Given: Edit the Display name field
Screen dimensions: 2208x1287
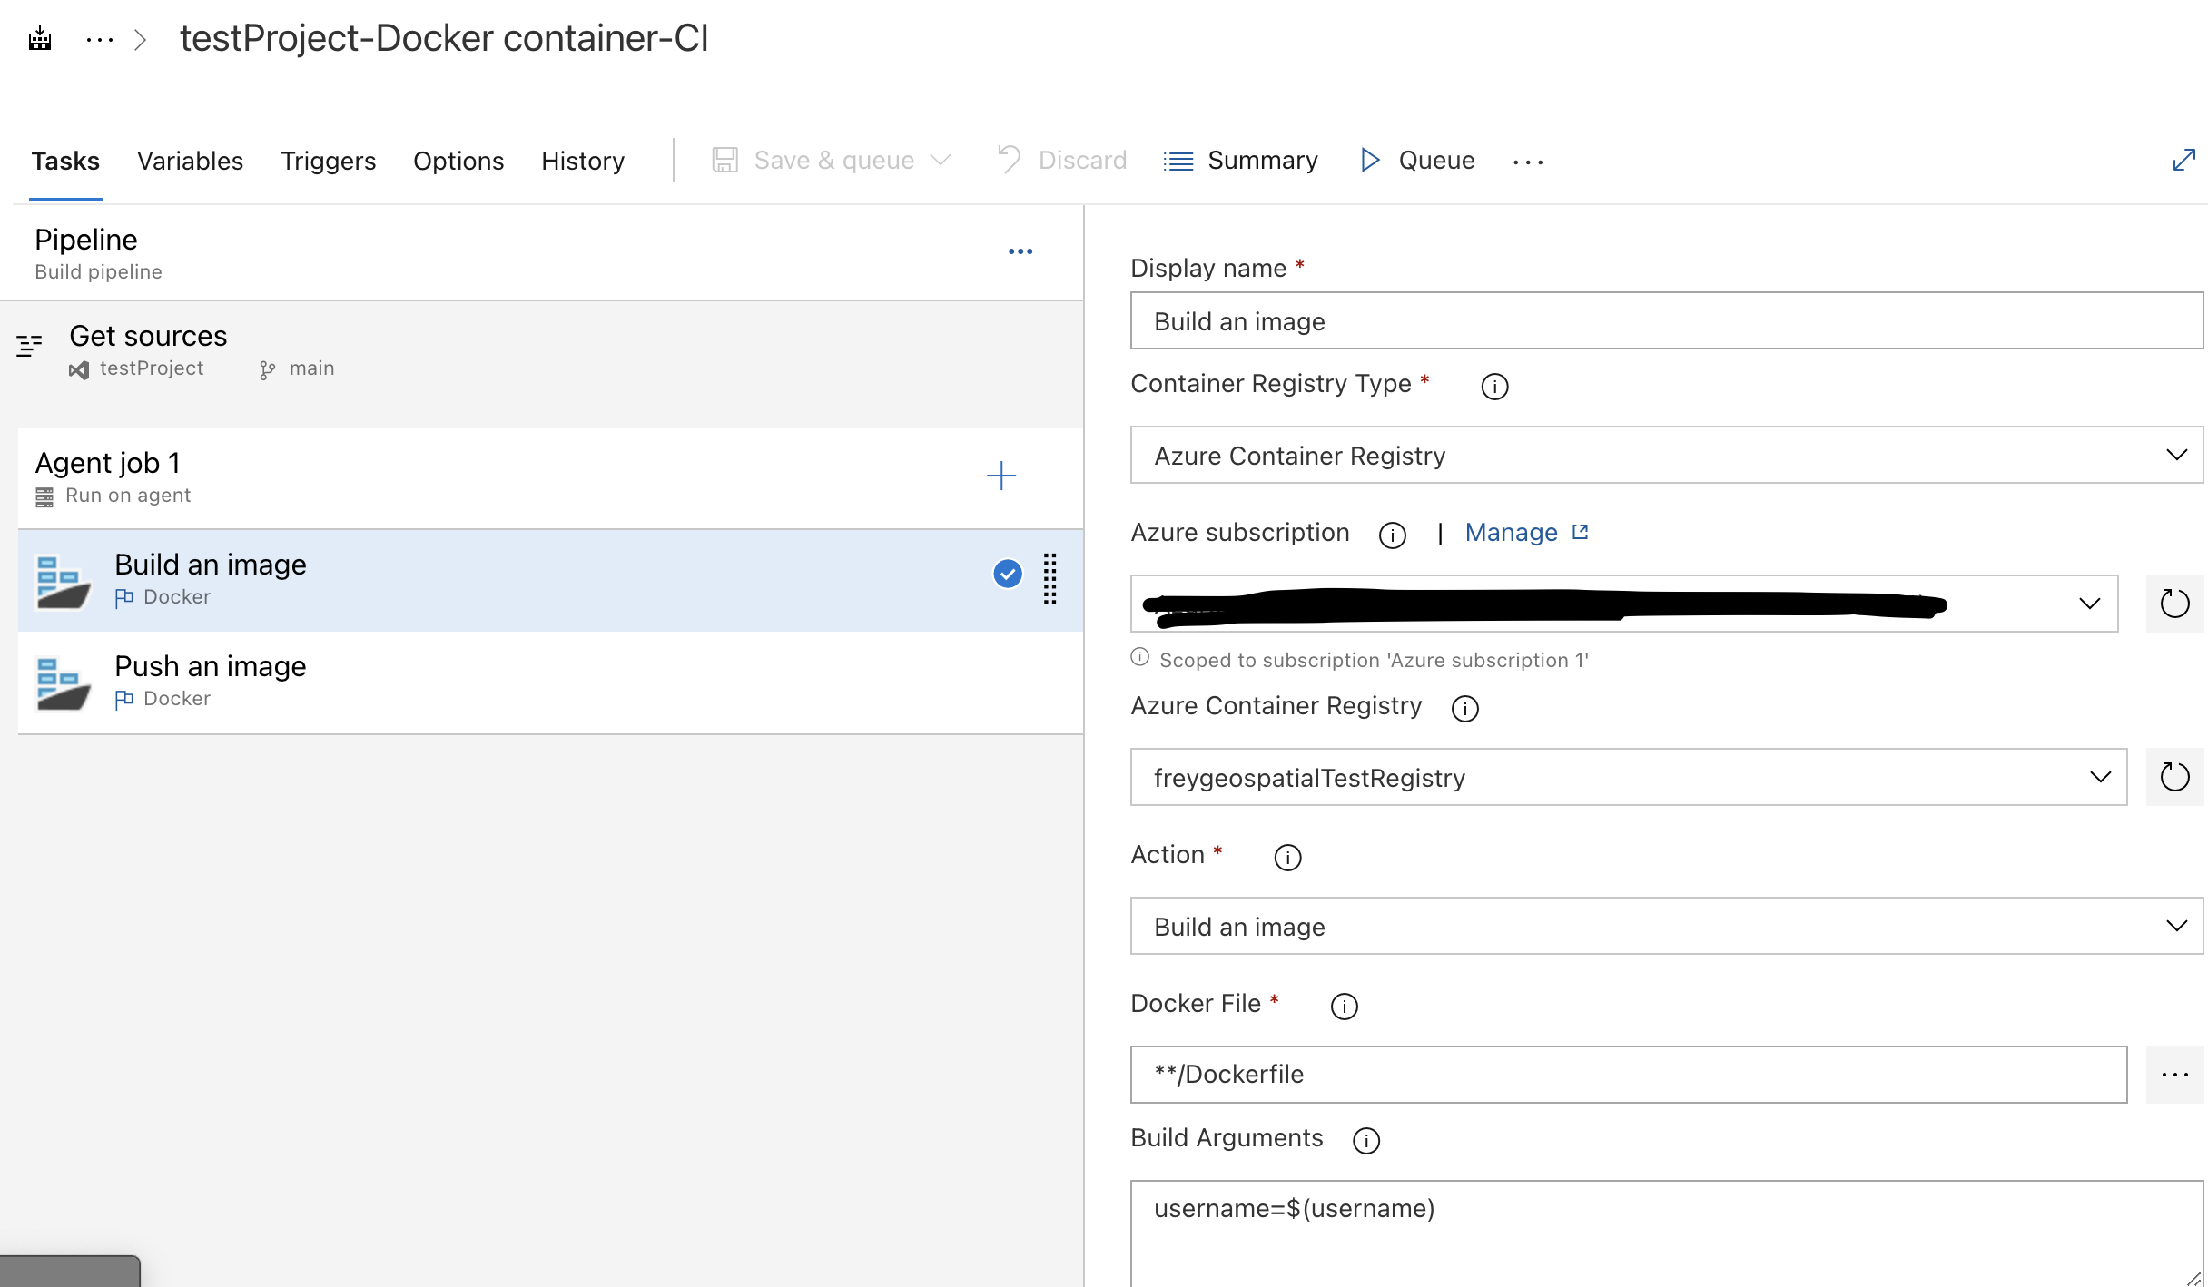Looking at the screenshot, I should [1666, 320].
